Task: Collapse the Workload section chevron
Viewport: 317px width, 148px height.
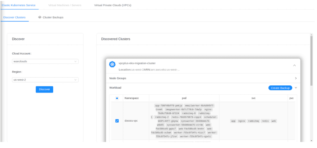Action: pos(296,88)
